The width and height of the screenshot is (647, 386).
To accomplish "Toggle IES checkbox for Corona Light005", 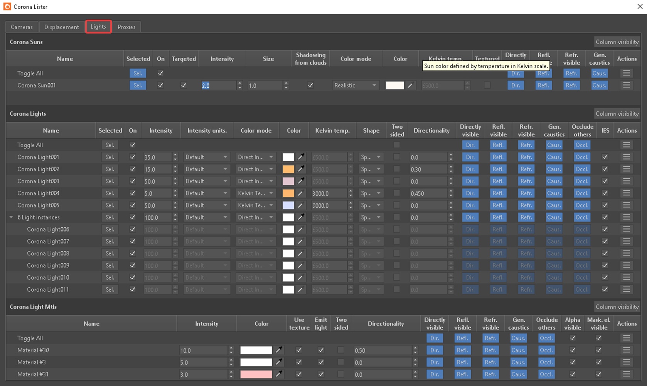I will coord(605,205).
